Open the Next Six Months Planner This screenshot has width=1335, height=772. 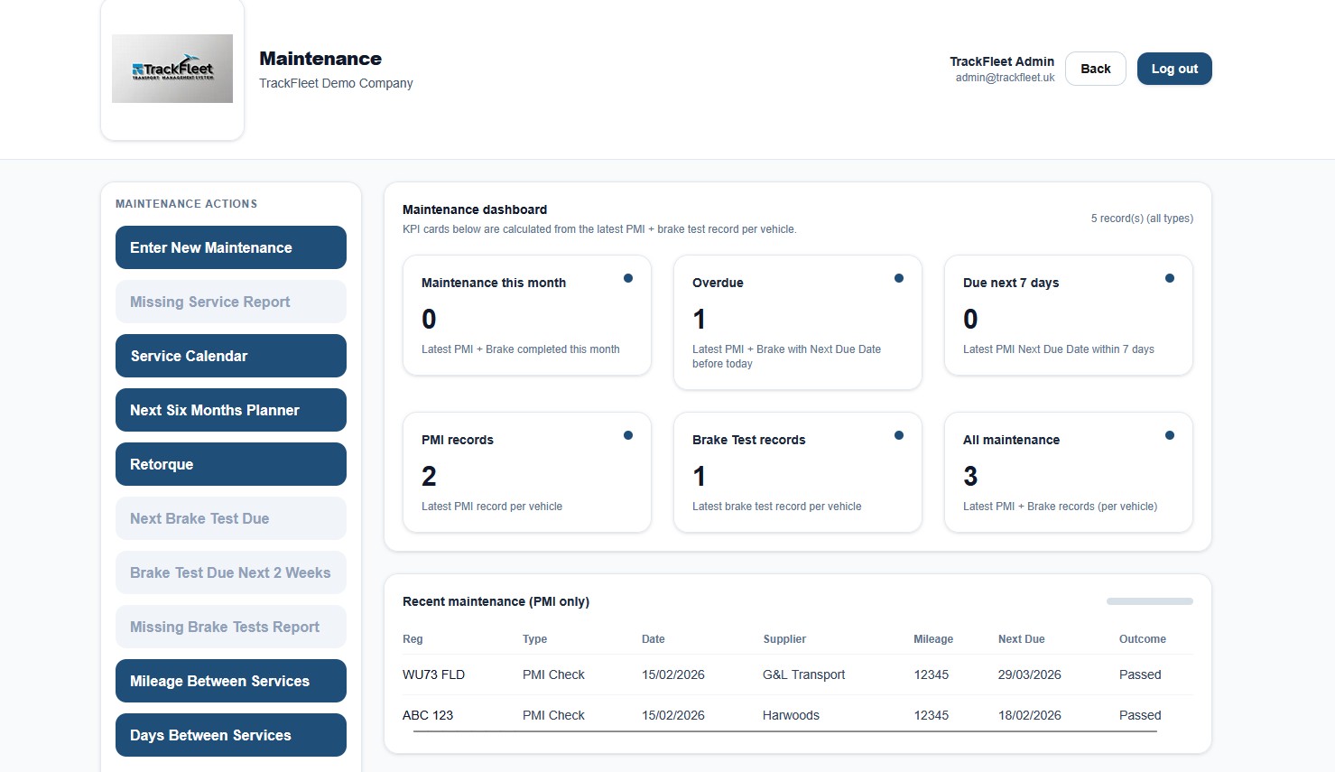230,410
